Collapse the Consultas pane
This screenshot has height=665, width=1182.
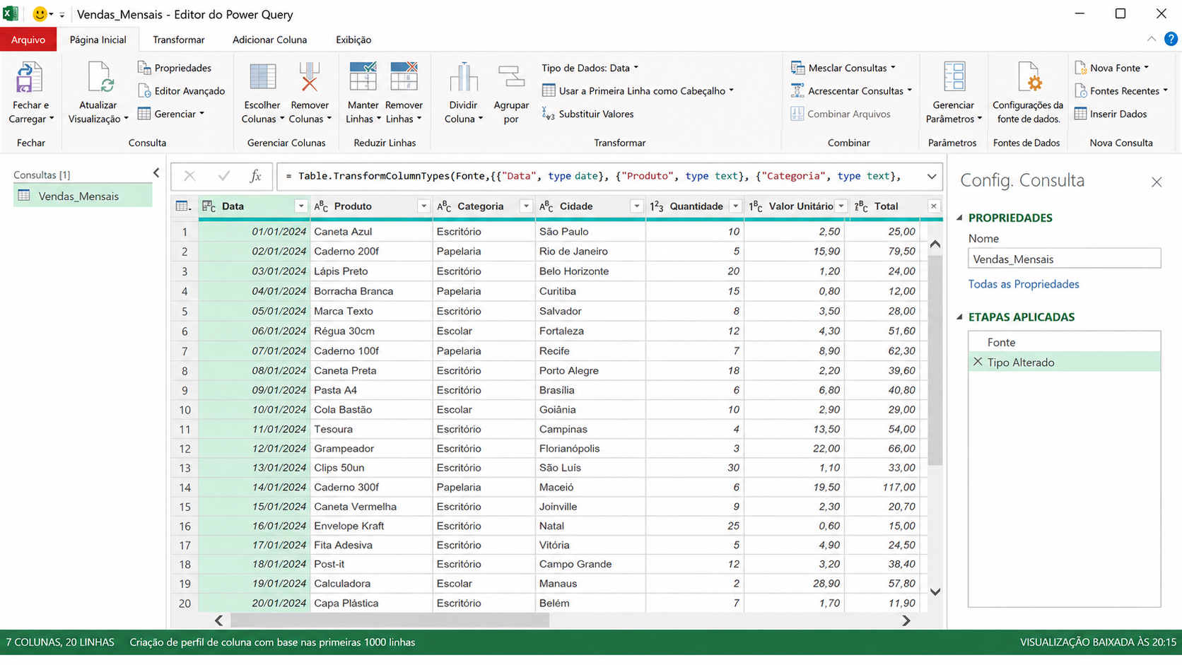pos(156,172)
